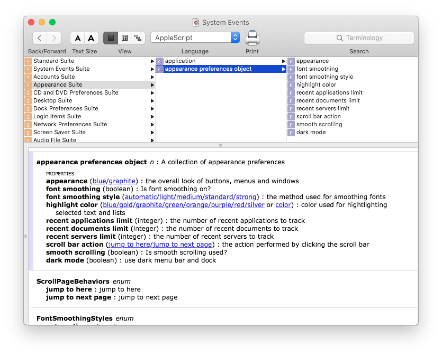Click the Accounts Suite S icon
The width and height of the screenshot is (442, 356).
point(28,77)
